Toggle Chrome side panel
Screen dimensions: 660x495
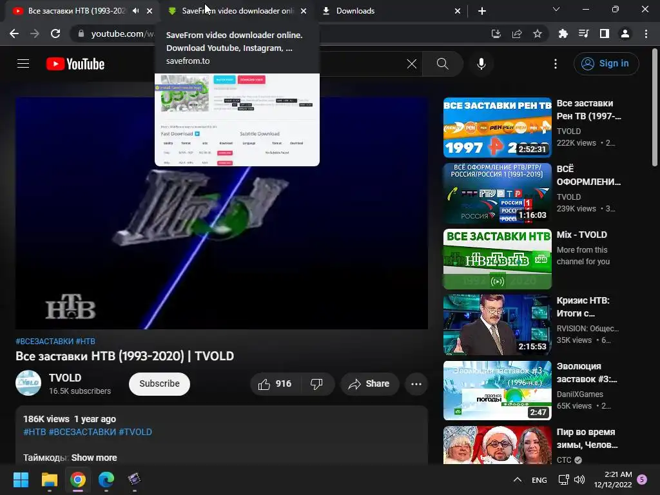click(x=605, y=34)
